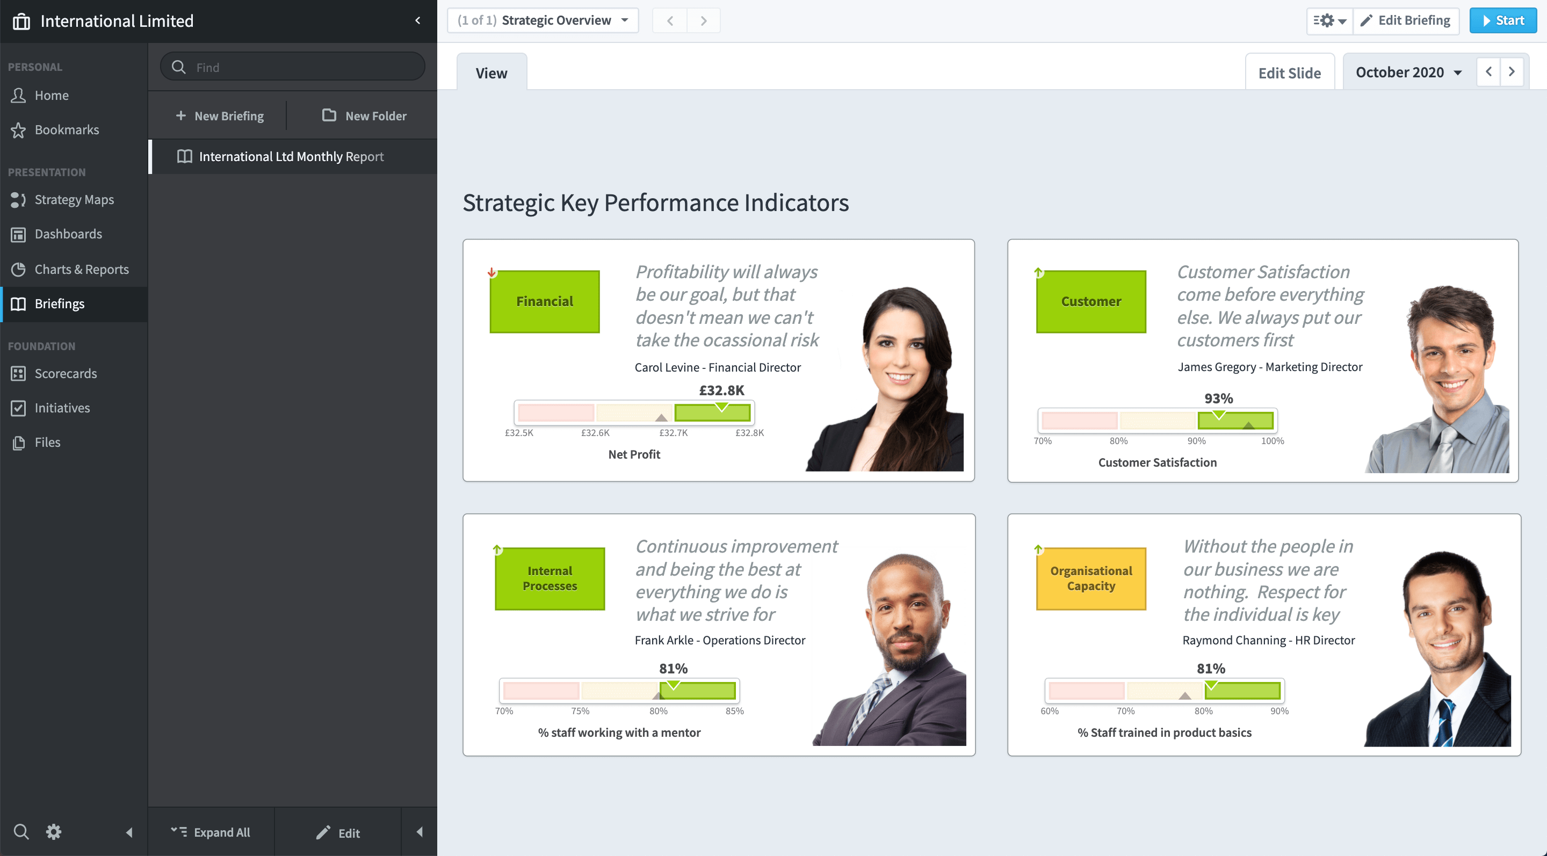The image size is (1547, 856).
Task: Click the Customer Satisfaction gauge label
Action: [1157, 462]
